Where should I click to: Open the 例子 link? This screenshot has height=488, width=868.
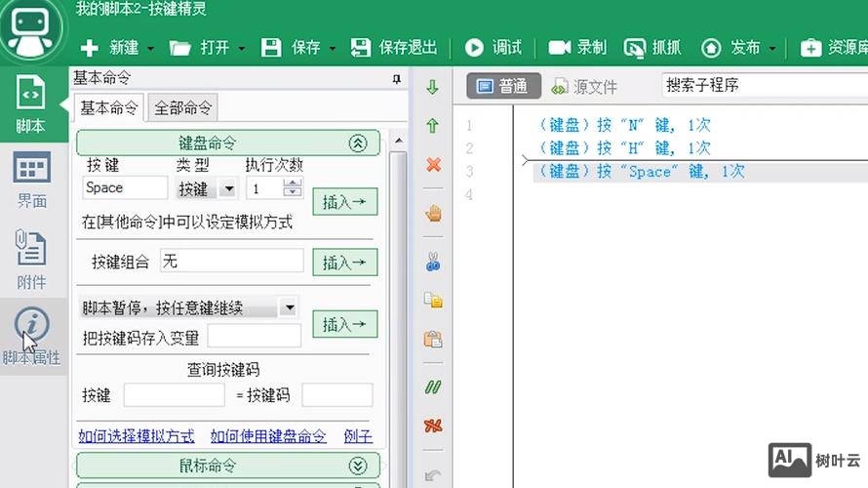(358, 436)
